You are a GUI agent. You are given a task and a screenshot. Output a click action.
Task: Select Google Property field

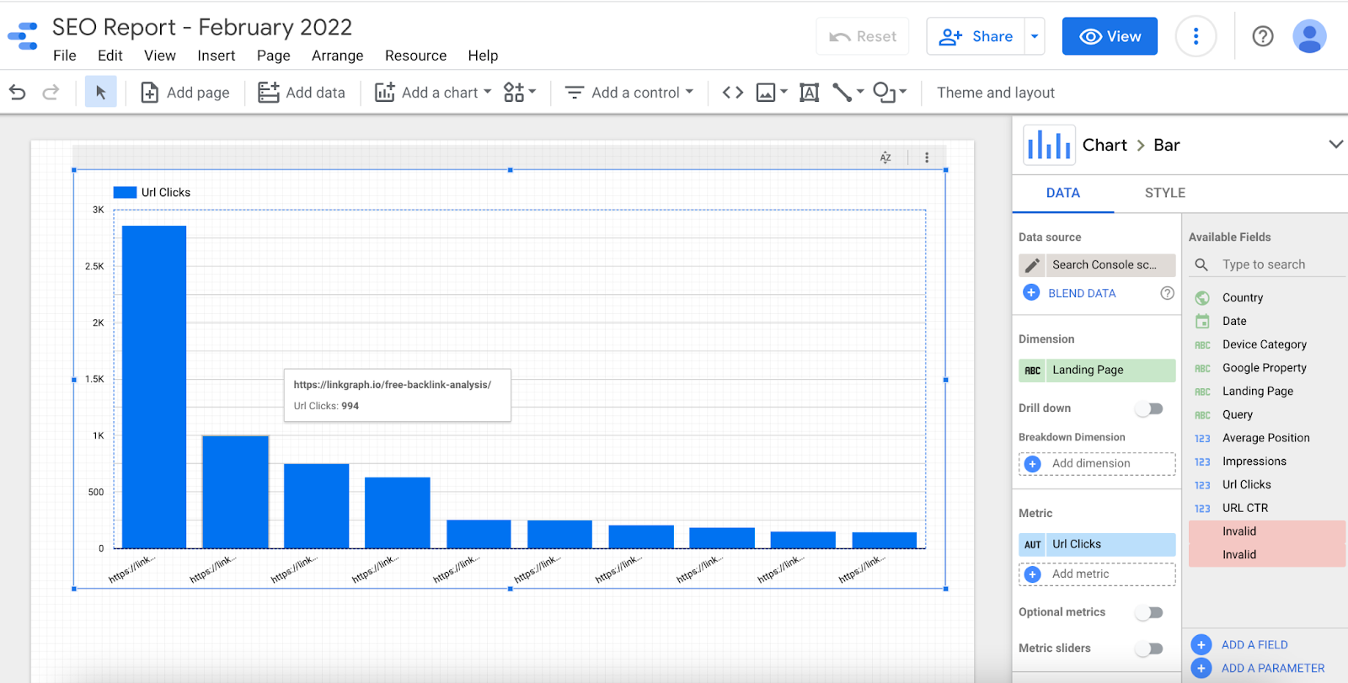tap(1265, 368)
